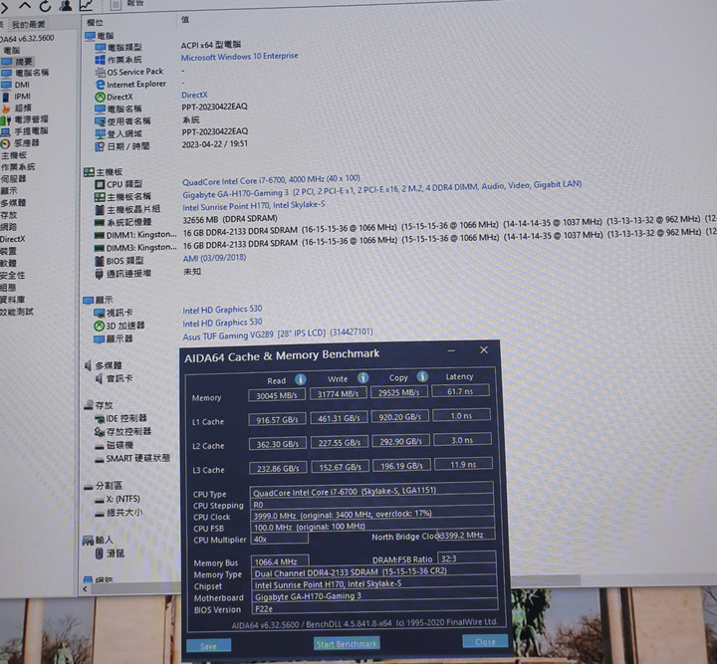This screenshot has width=717, height=664.
Task: Click the 登入網域 row icon
Action: [101, 134]
